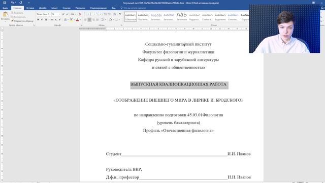Image resolution: width=325 pixels, height=183 pixels.
Task: Decrease the paragraph indent
Action: [105, 14]
